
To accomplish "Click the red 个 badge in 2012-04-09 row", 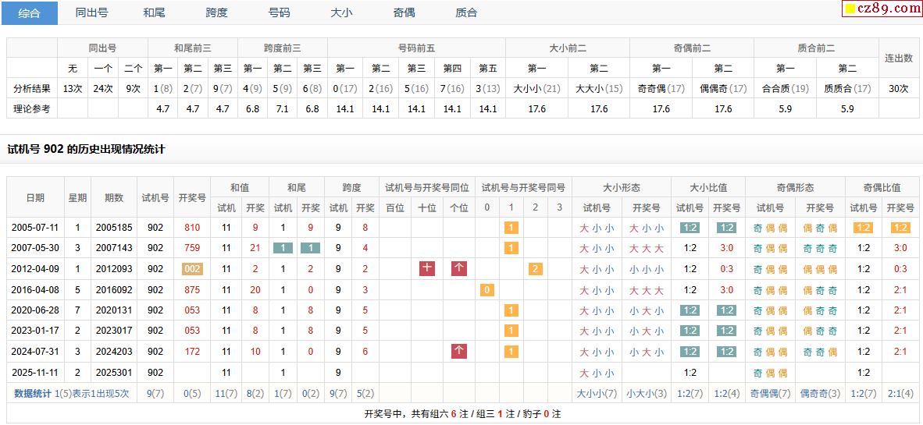I will coord(459,269).
